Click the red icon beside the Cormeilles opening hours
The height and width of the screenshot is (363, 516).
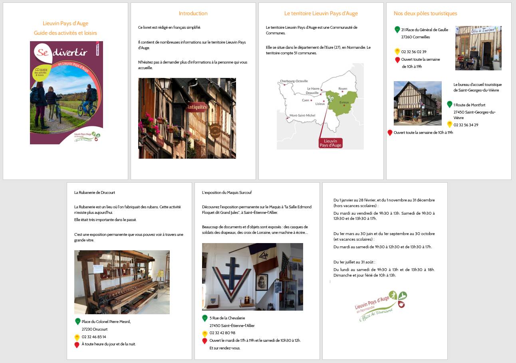[x=397, y=60]
